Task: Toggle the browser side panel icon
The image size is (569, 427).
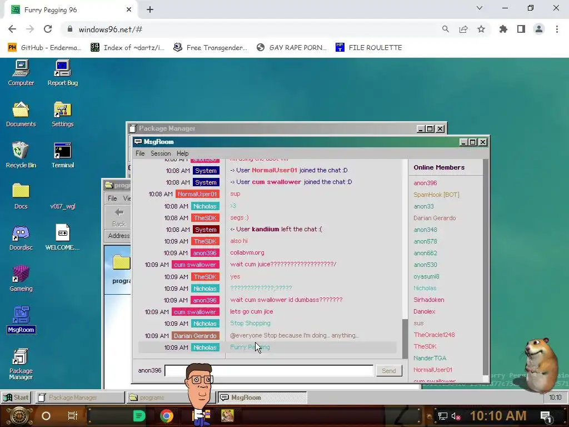Action: 521,29
